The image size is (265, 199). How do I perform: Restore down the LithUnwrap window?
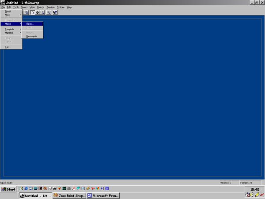(257, 3)
